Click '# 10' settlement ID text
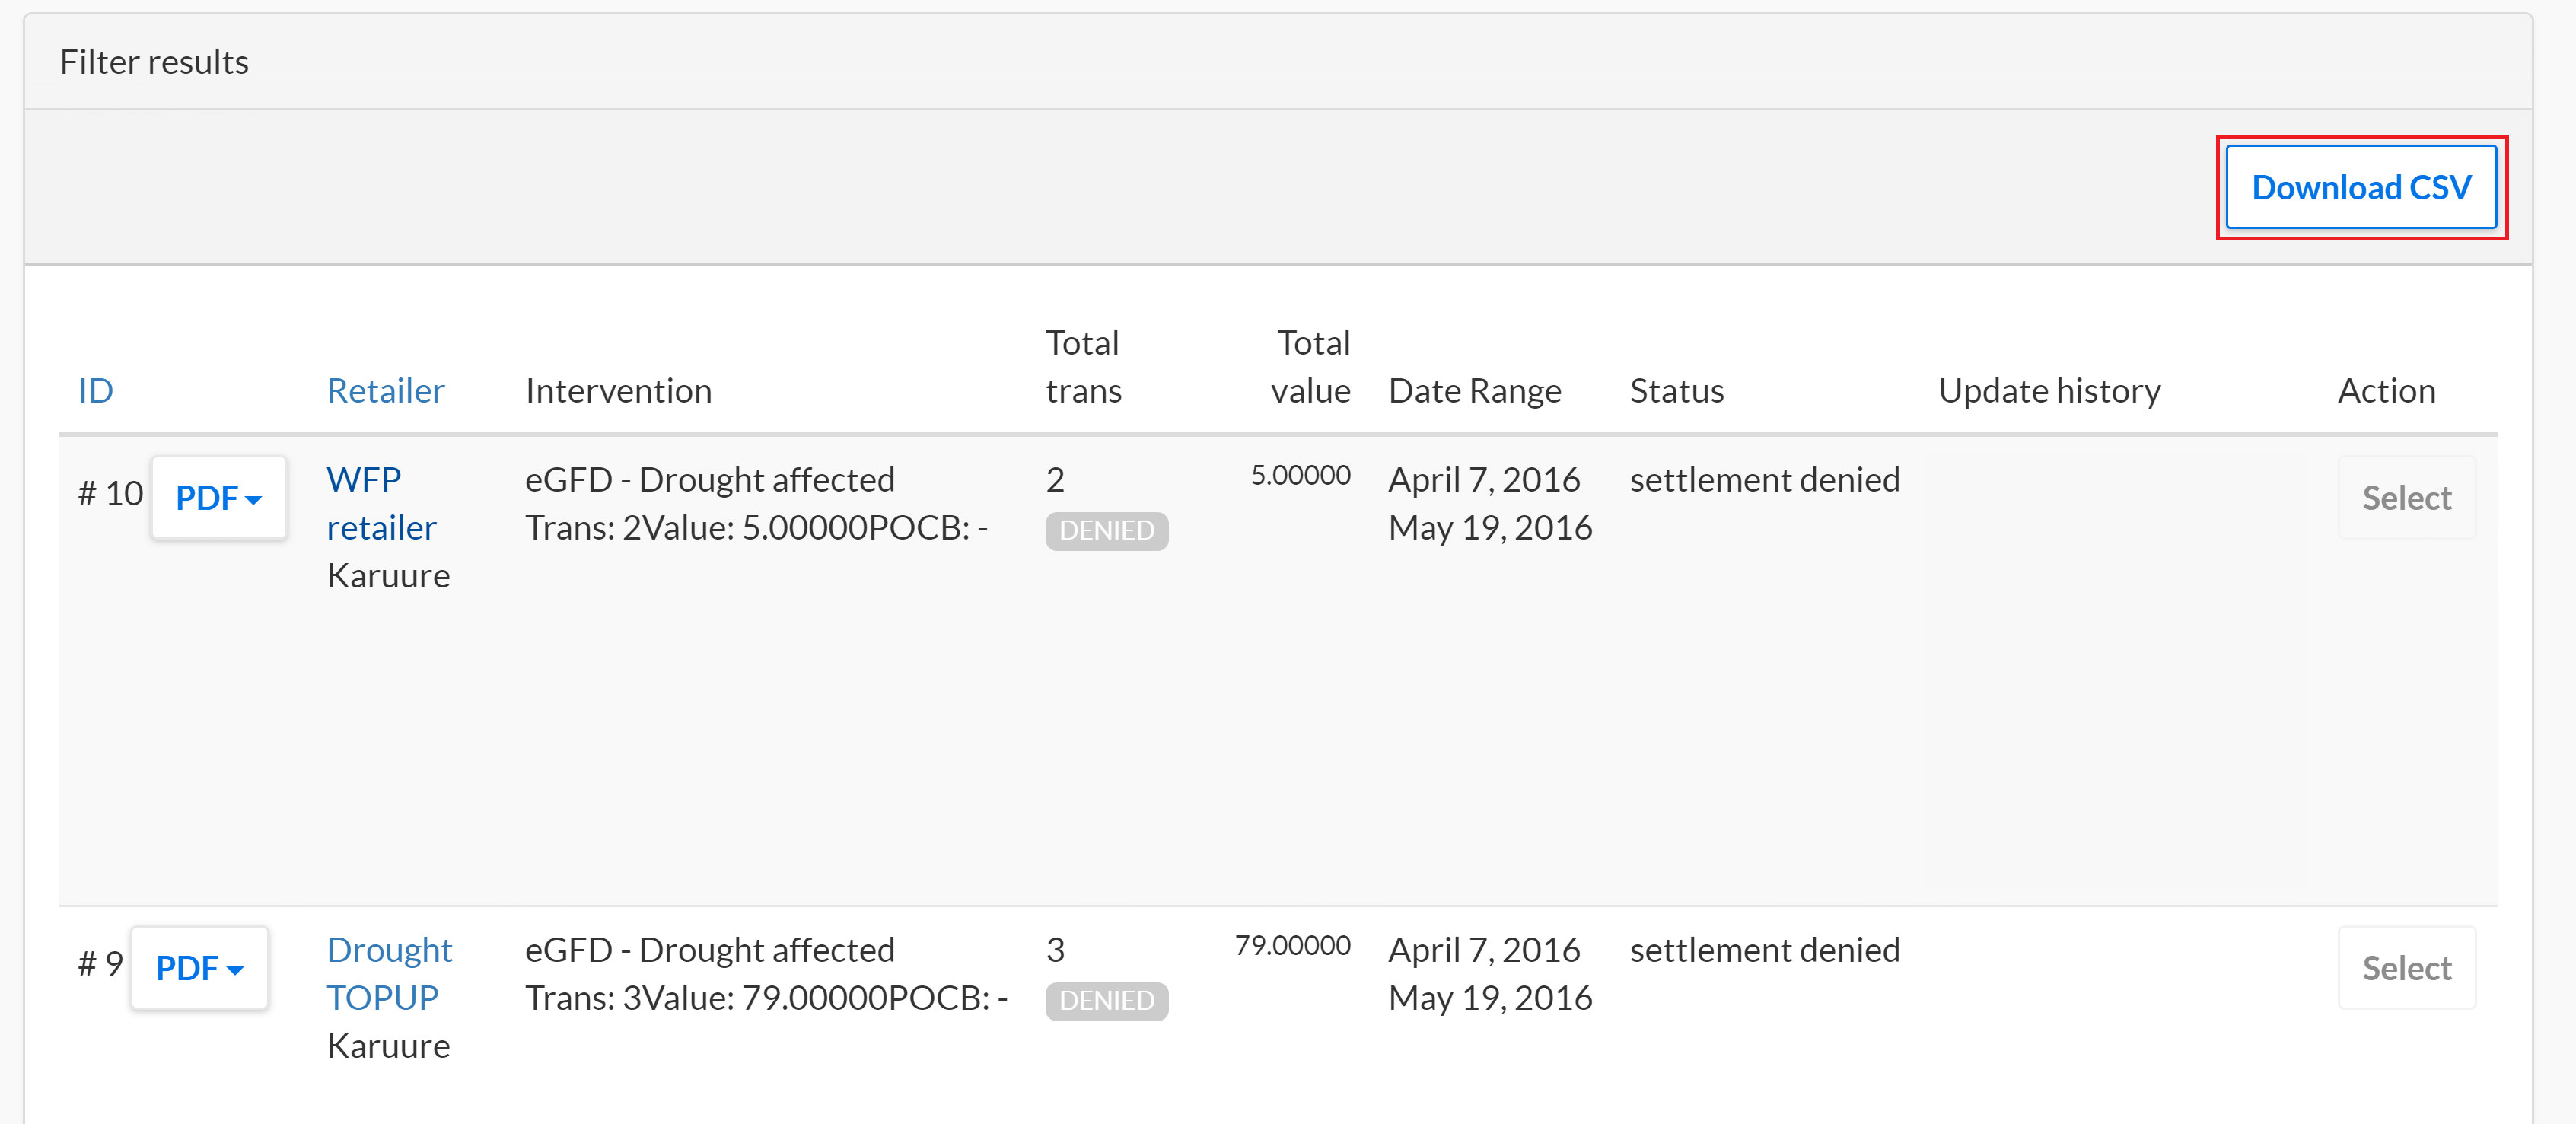The image size is (2576, 1124). click(110, 492)
